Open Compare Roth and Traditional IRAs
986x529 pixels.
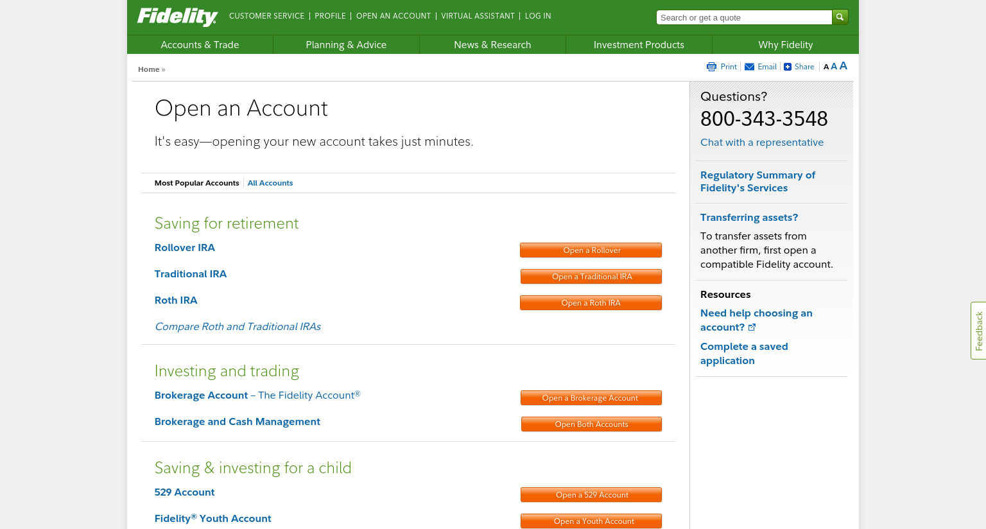coord(238,327)
